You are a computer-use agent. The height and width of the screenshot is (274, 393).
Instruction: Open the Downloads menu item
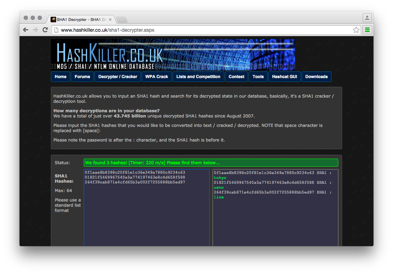pos(316,77)
